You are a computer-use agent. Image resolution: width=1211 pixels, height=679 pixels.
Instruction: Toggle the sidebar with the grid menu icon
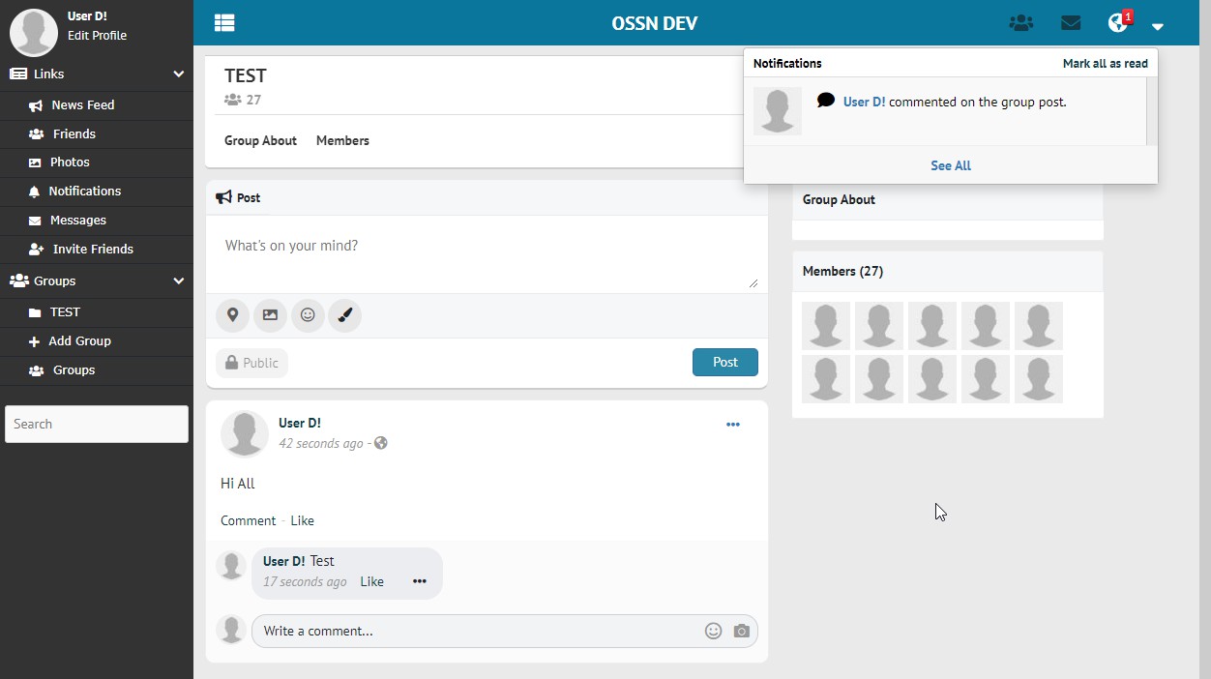(x=224, y=23)
